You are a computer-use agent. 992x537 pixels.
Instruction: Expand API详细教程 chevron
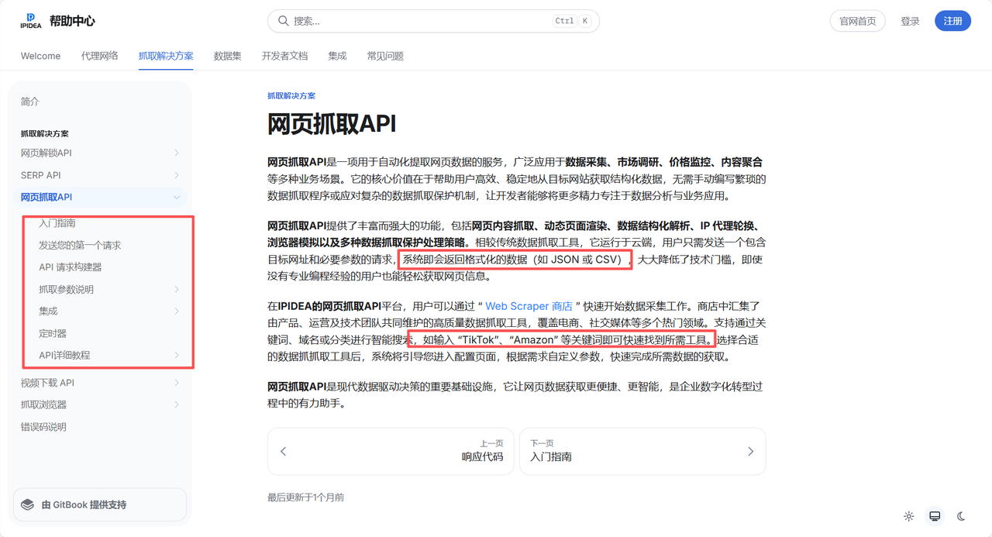177,355
